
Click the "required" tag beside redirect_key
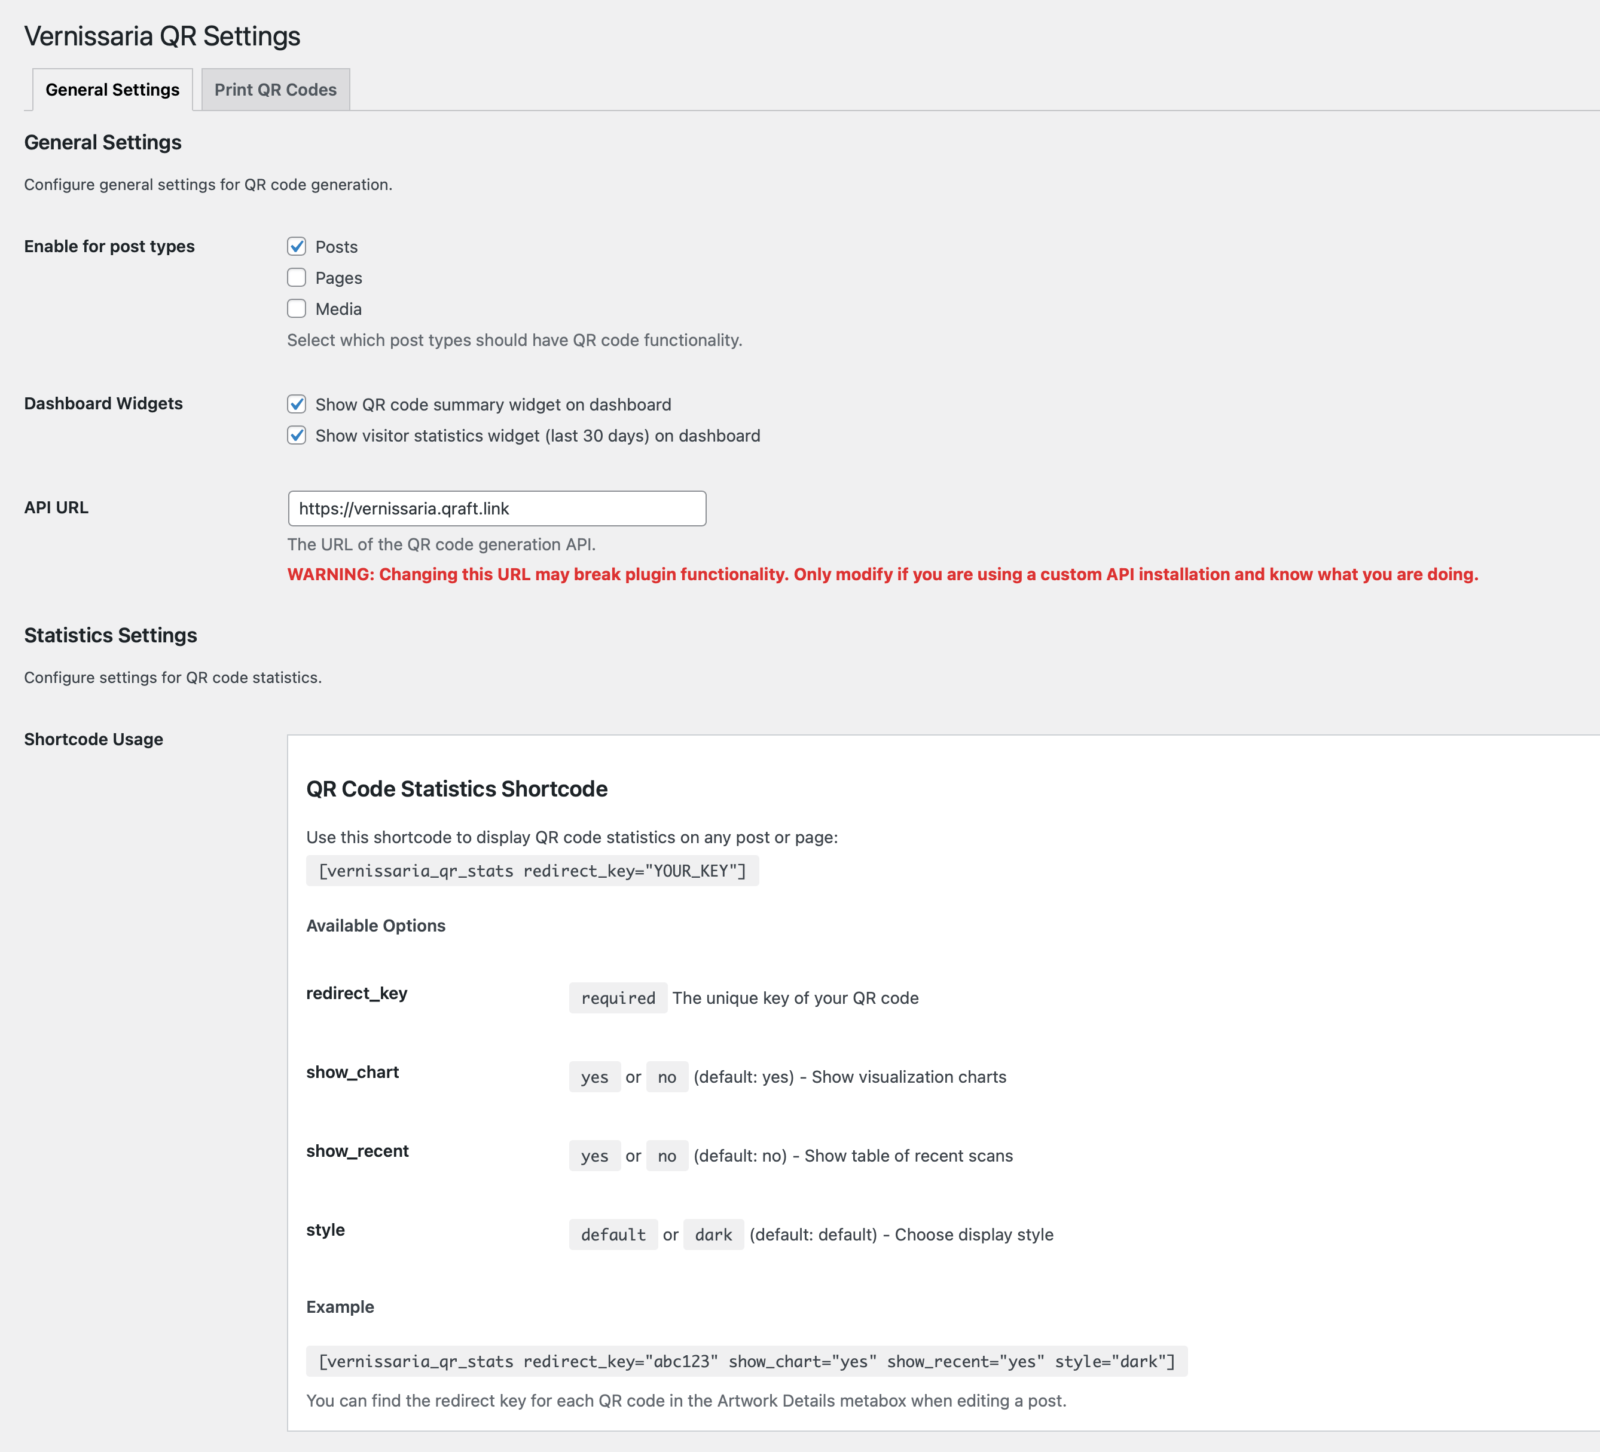pyautogui.click(x=618, y=998)
